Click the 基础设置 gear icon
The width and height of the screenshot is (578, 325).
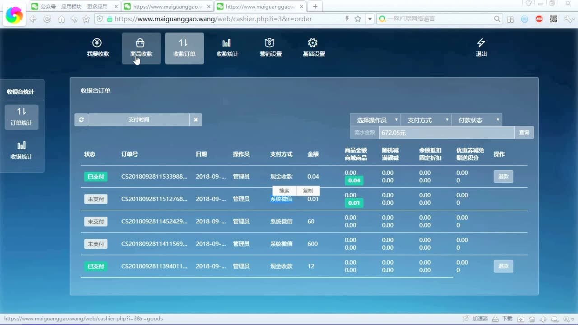(312, 47)
